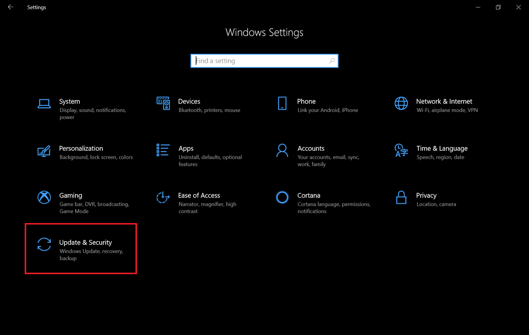Open the Privacy lock icon
The height and width of the screenshot is (335, 529).
[401, 197]
